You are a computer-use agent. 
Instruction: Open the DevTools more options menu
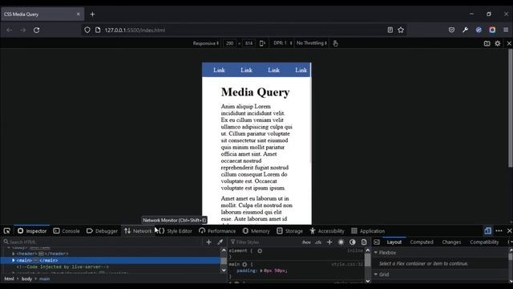coord(499,231)
